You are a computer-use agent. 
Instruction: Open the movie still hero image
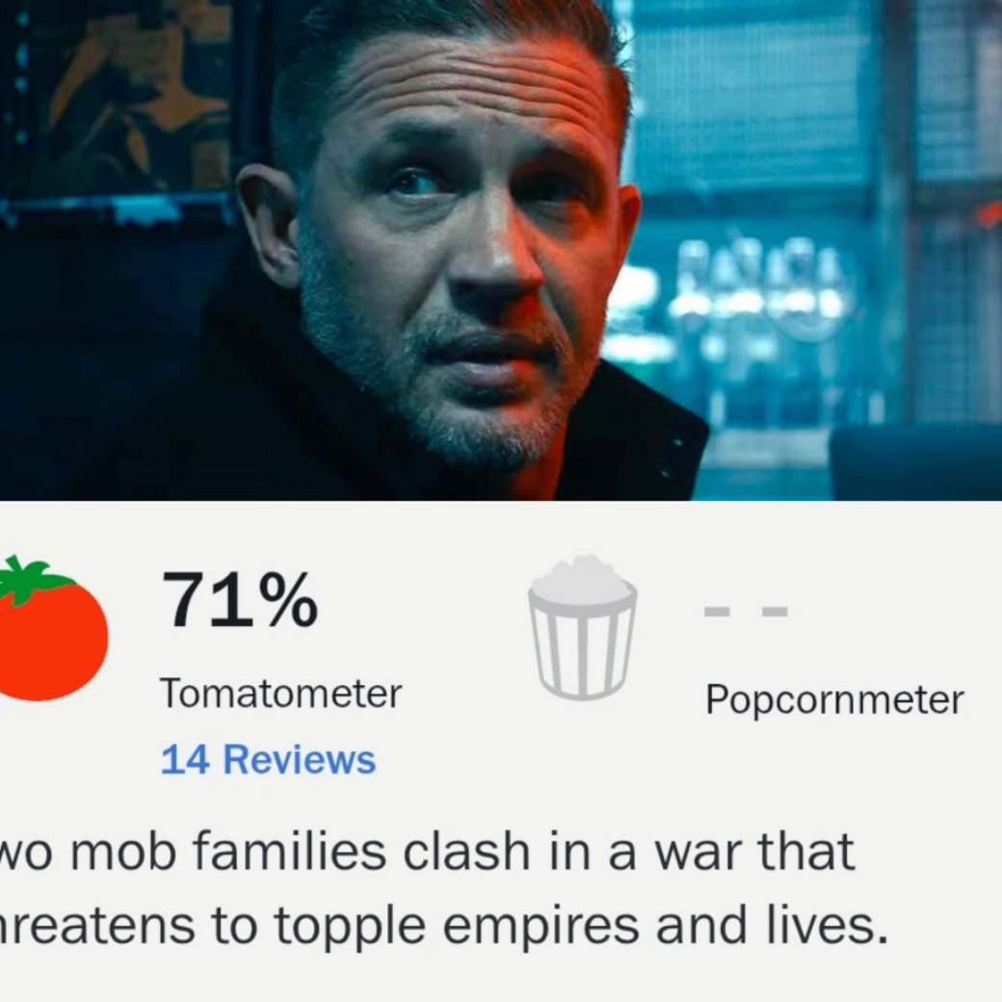[501, 250]
